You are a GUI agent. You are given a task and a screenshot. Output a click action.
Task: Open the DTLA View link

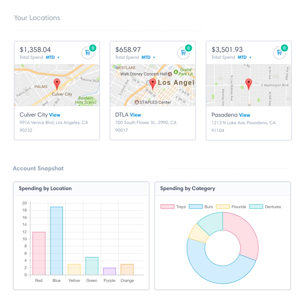[x=135, y=115]
